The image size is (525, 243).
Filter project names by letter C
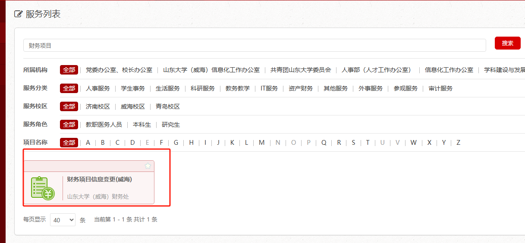pos(117,143)
